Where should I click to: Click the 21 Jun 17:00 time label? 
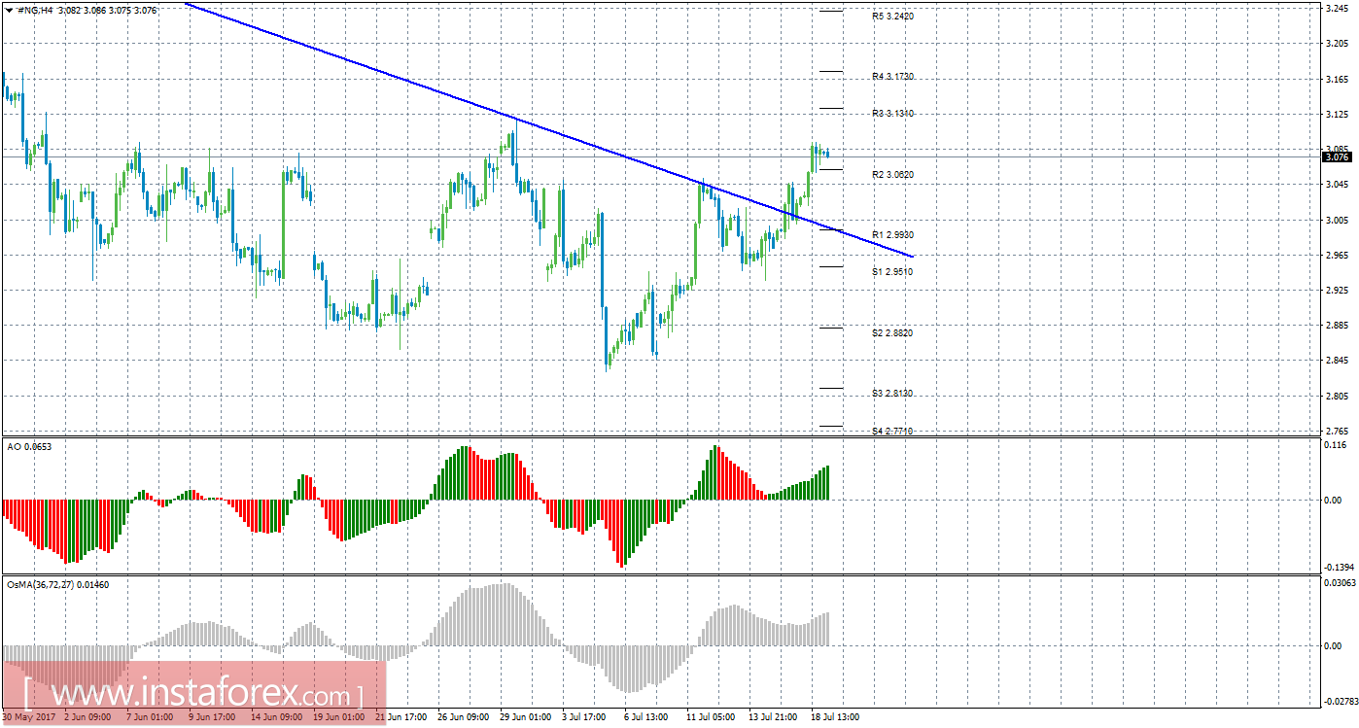point(400,718)
